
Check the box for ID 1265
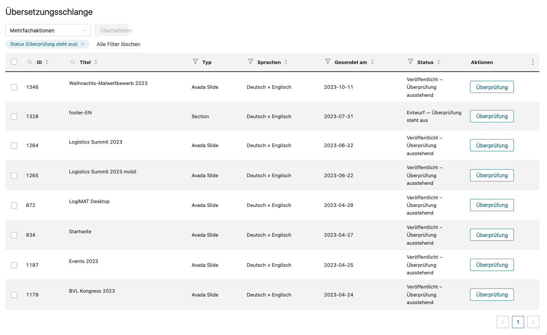pos(14,176)
